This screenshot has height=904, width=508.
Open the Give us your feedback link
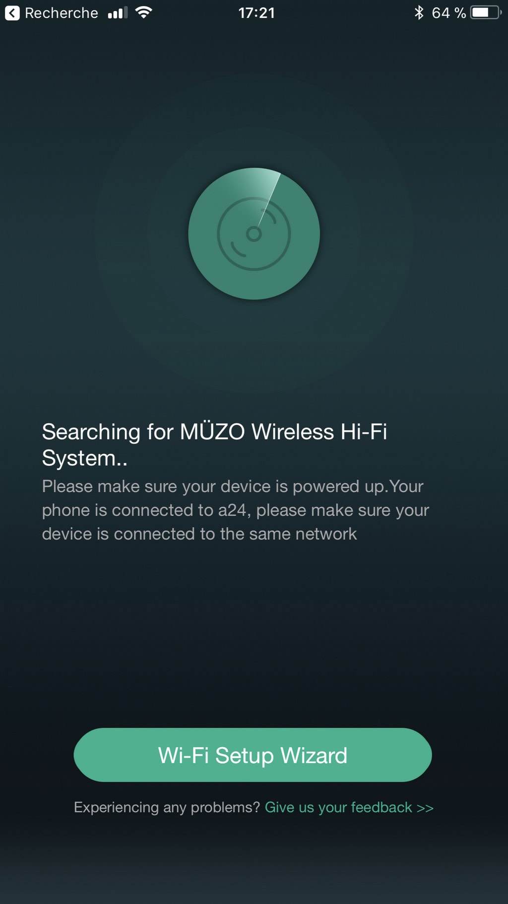(349, 808)
